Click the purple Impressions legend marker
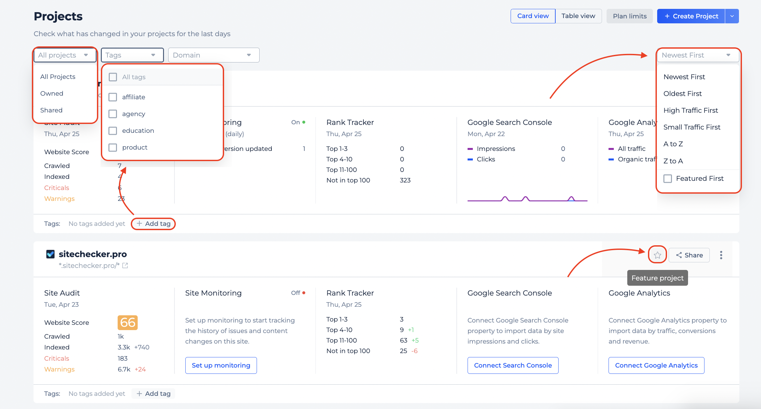The width and height of the screenshot is (761, 409). pyautogui.click(x=470, y=149)
